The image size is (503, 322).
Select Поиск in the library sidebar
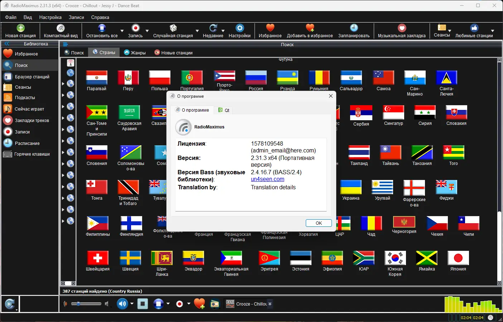point(30,65)
